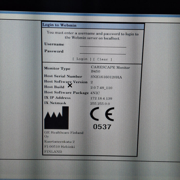Click the 4NIC software package value

[x=95, y=93]
